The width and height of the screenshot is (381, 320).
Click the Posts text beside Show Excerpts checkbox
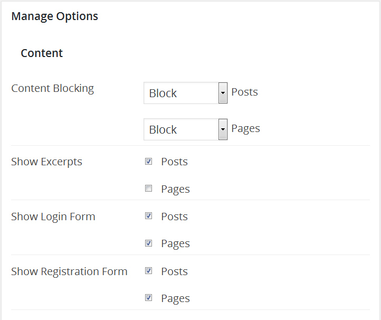[175, 162]
